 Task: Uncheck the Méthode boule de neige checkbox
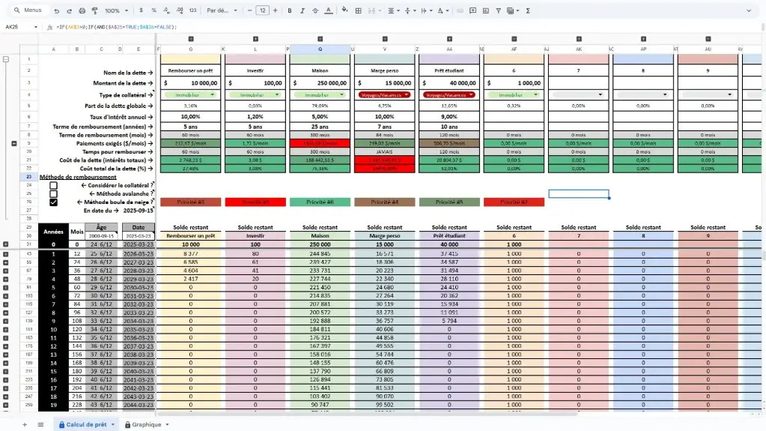click(x=53, y=202)
